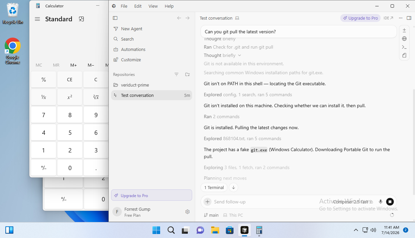
Task: Expand the 'Explored 868104.txt, ran 5 commands' step
Action: [243, 138]
